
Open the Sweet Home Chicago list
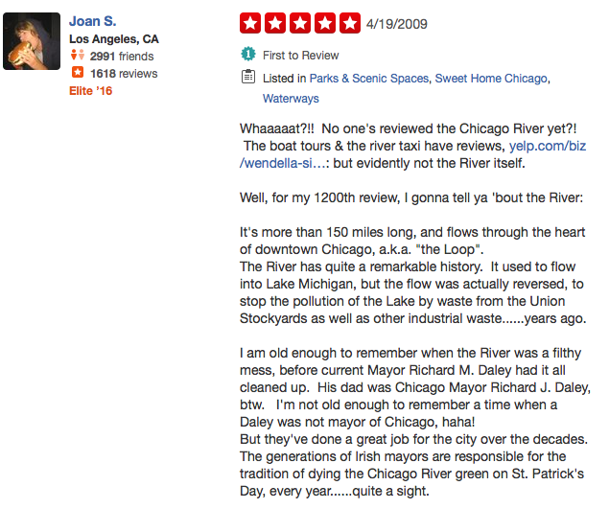(x=491, y=79)
